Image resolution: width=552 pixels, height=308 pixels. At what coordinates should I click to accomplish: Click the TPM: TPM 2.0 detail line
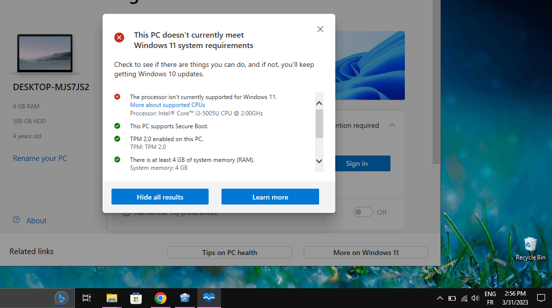(148, 147)
